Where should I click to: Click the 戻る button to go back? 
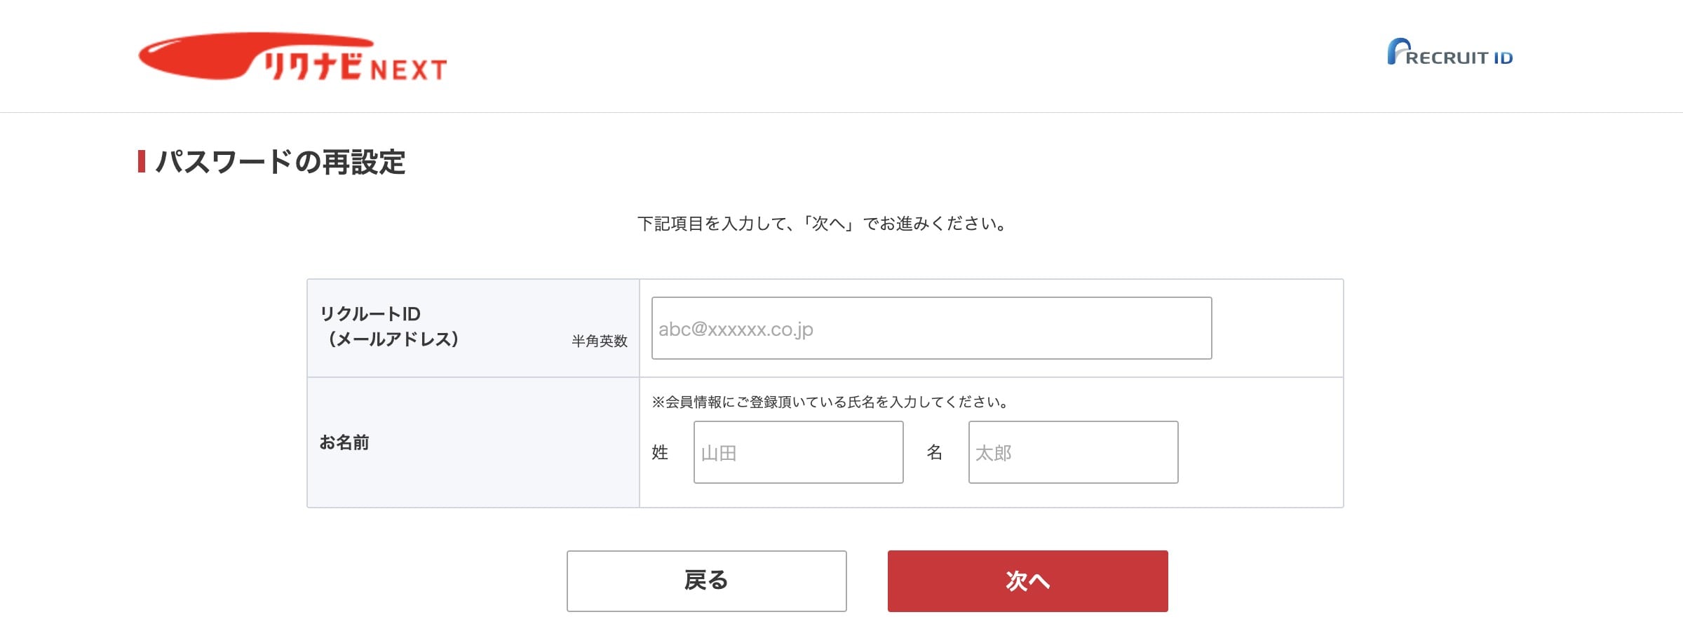pyautogui.click(x=706, y=581)
